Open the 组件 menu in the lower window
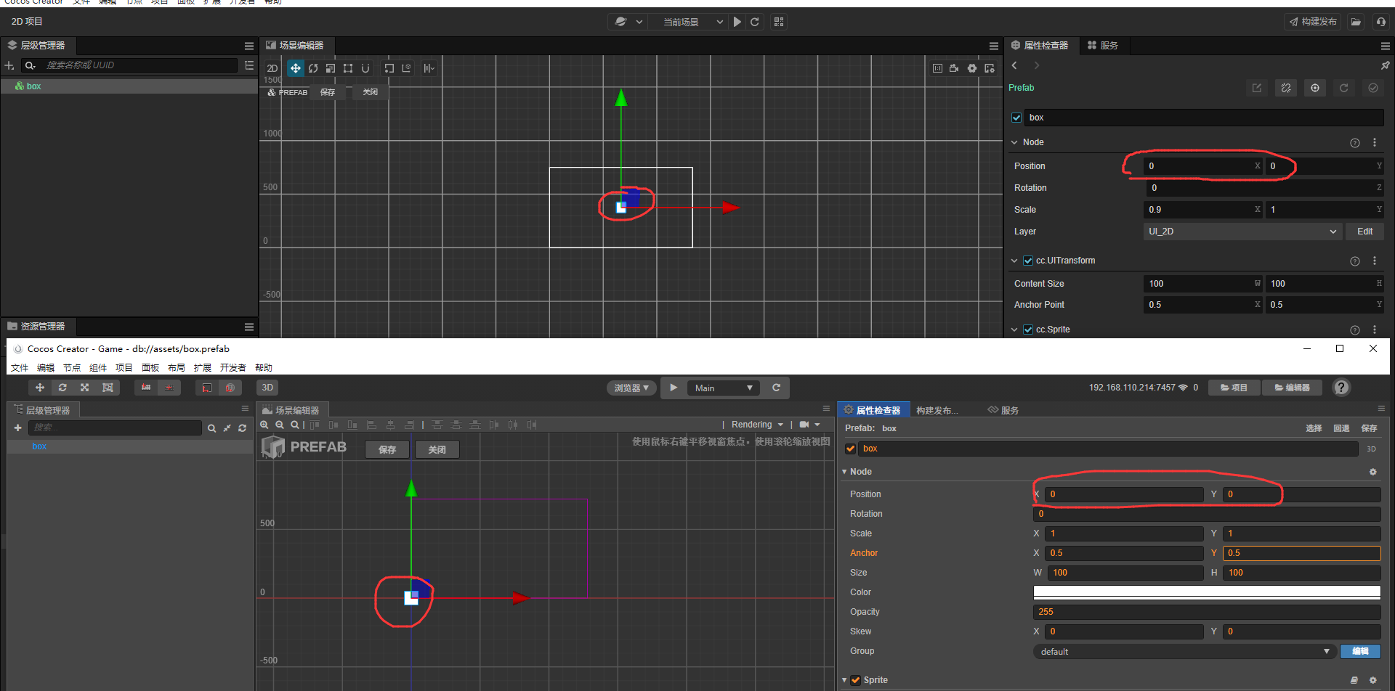1395x691 pixels. pyautogui.click(x=98, y=368)
